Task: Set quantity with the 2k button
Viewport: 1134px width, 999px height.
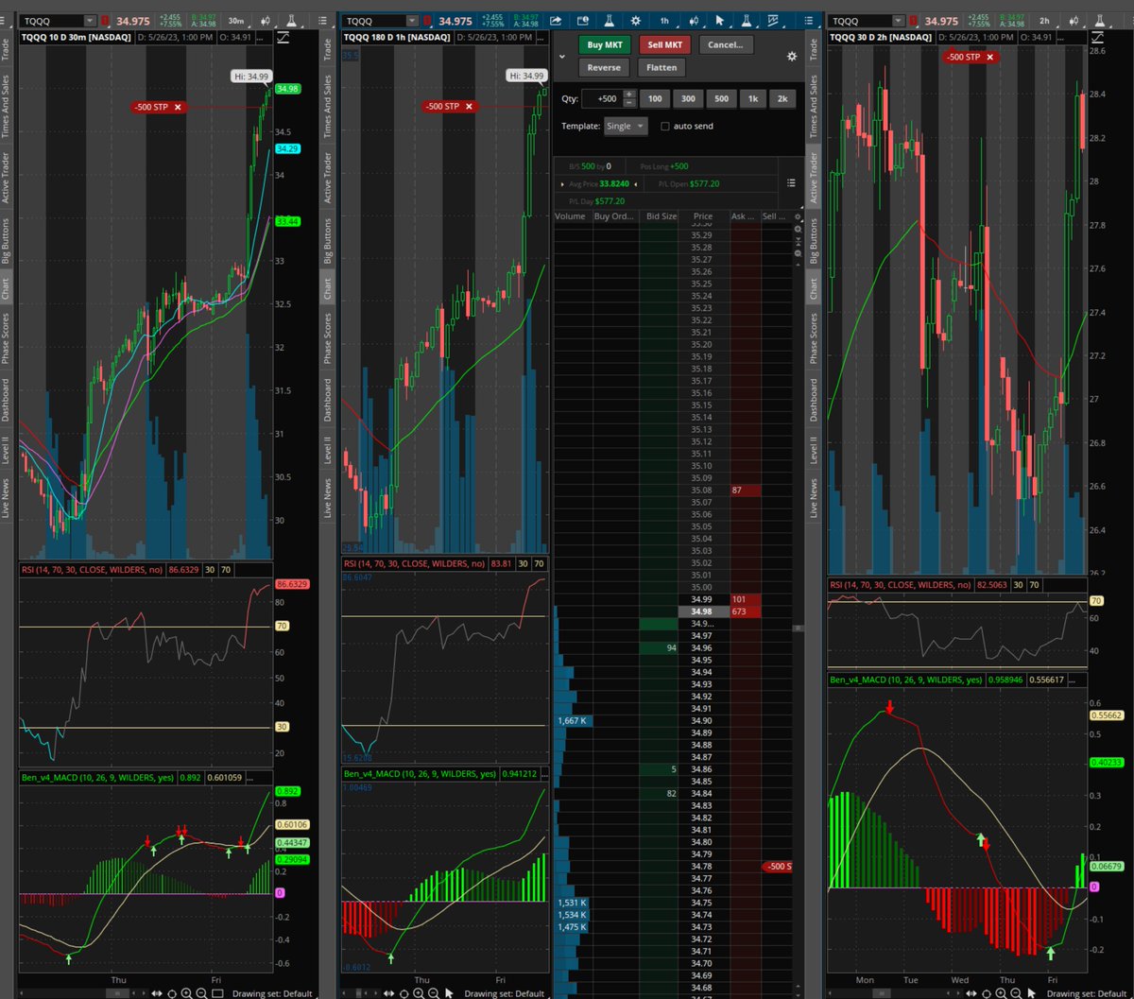Action: (782, 98)
